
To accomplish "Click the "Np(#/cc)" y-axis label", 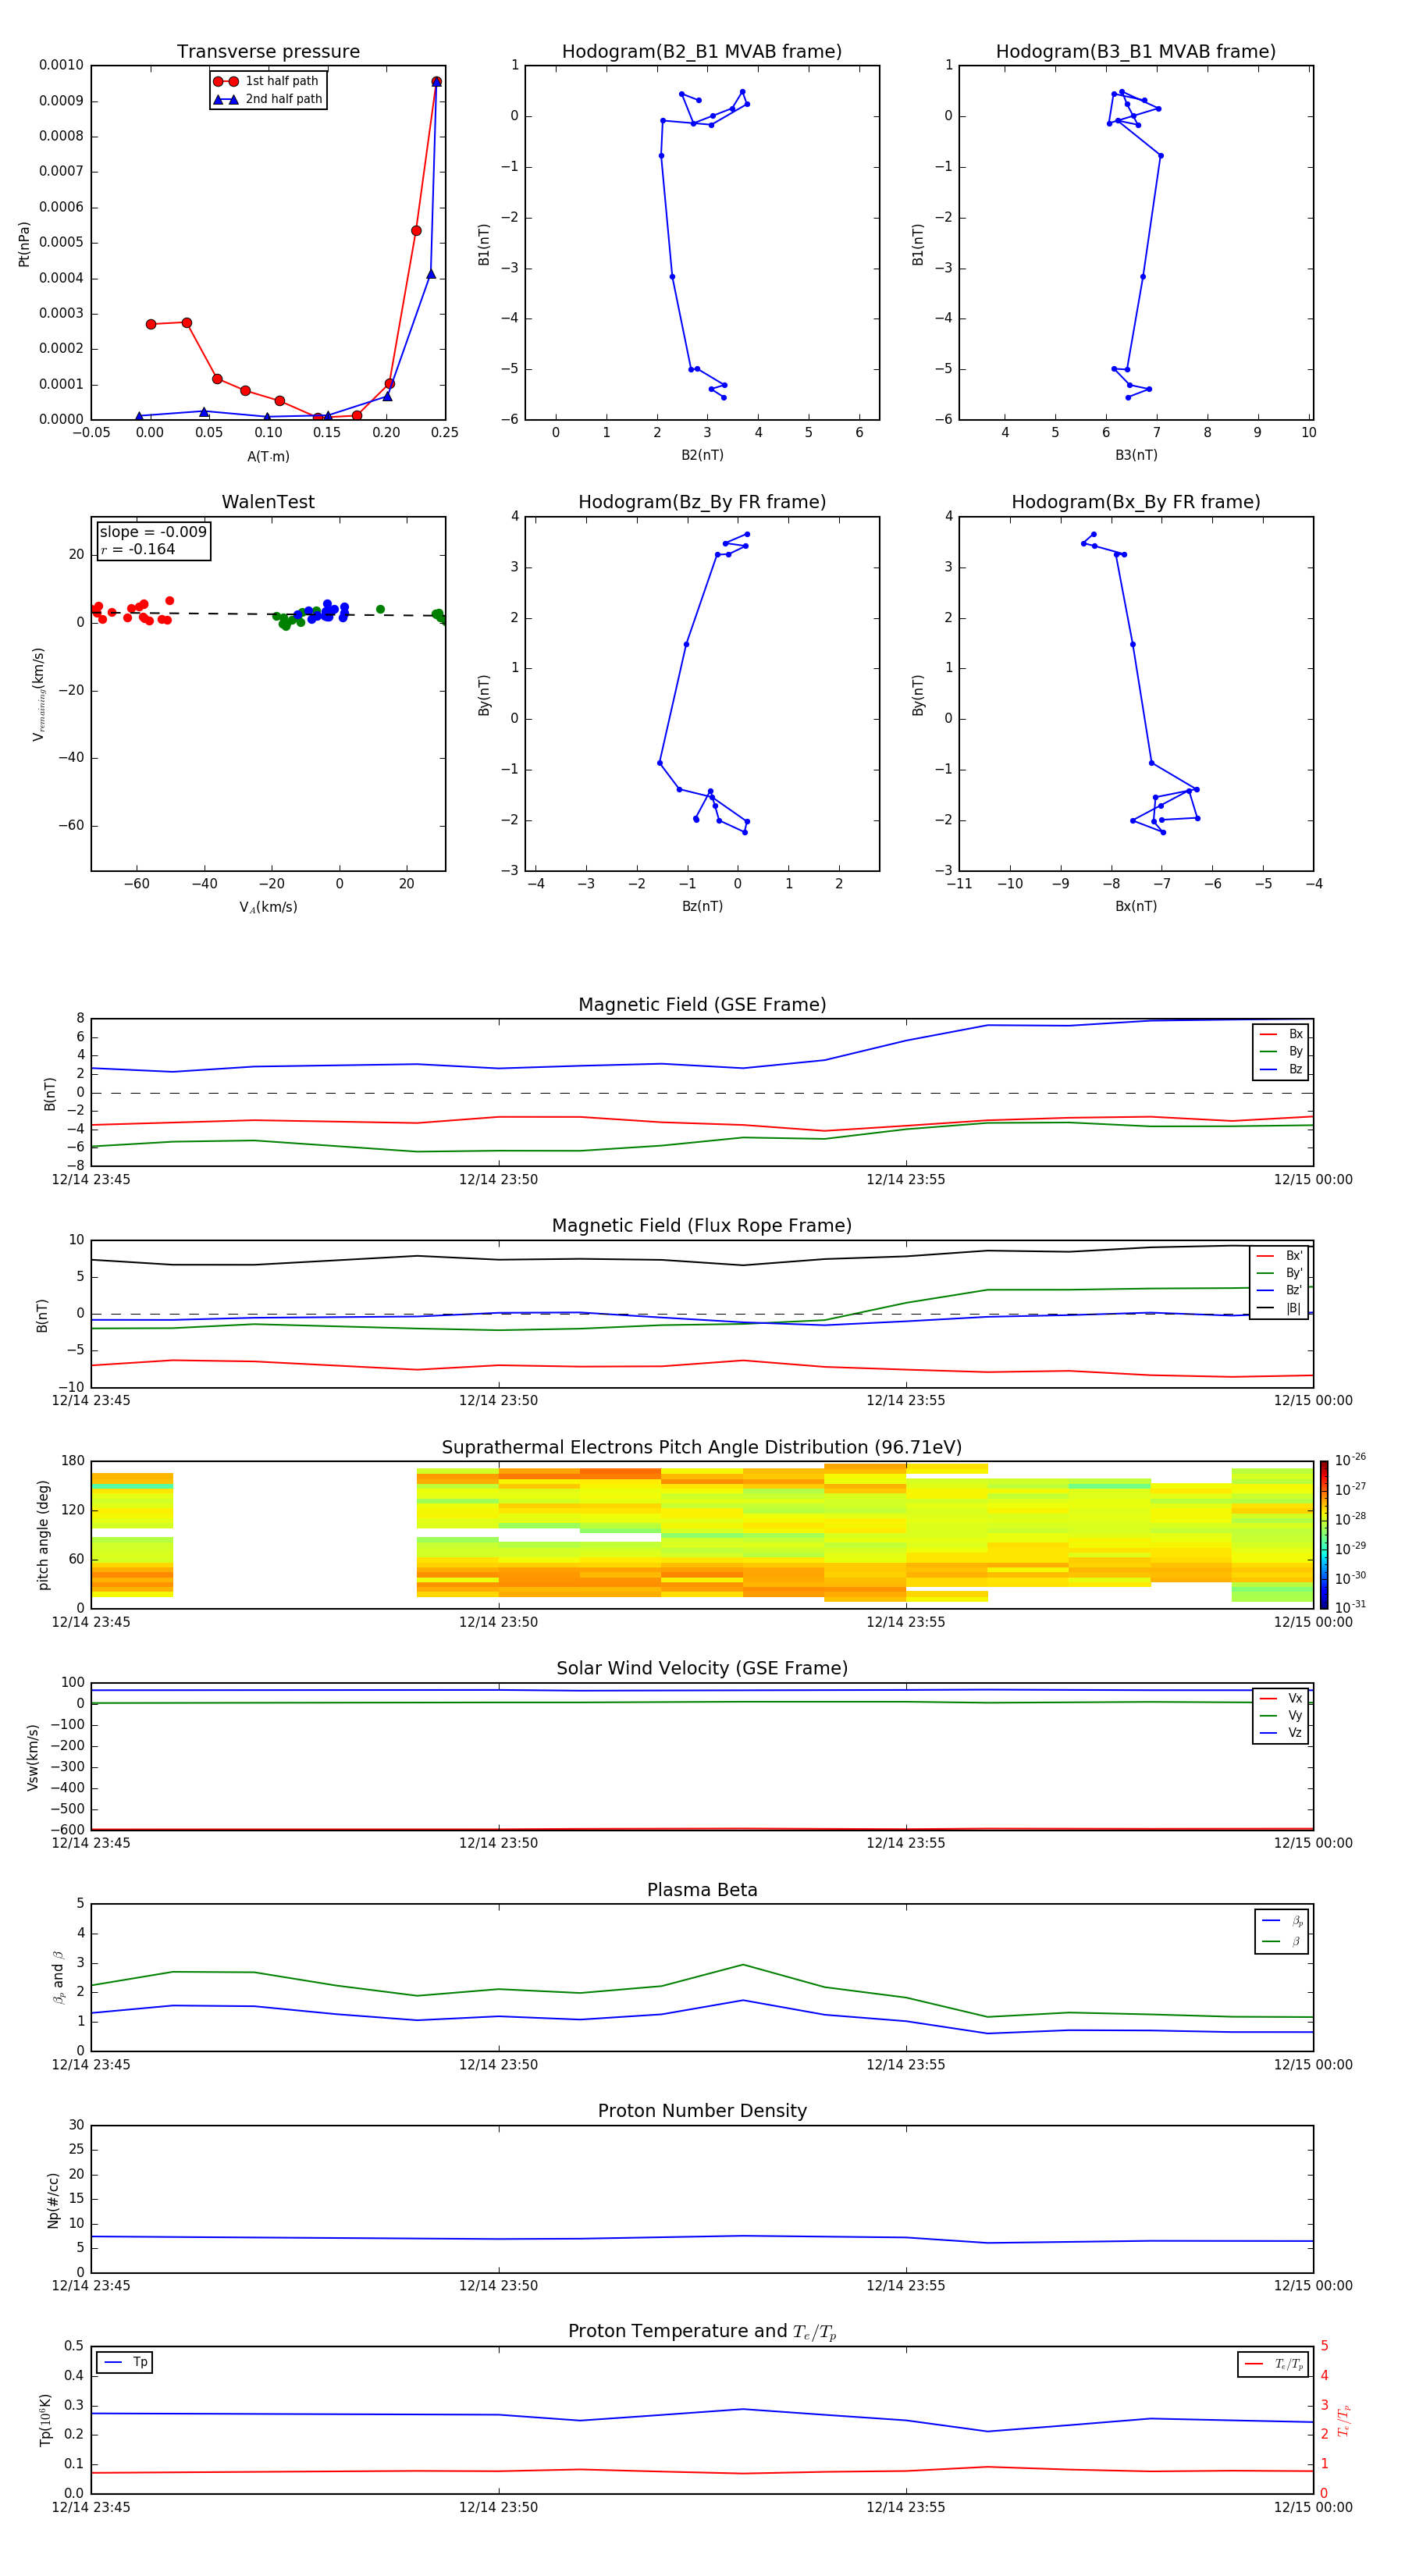I will click(x=54, y=2200).
